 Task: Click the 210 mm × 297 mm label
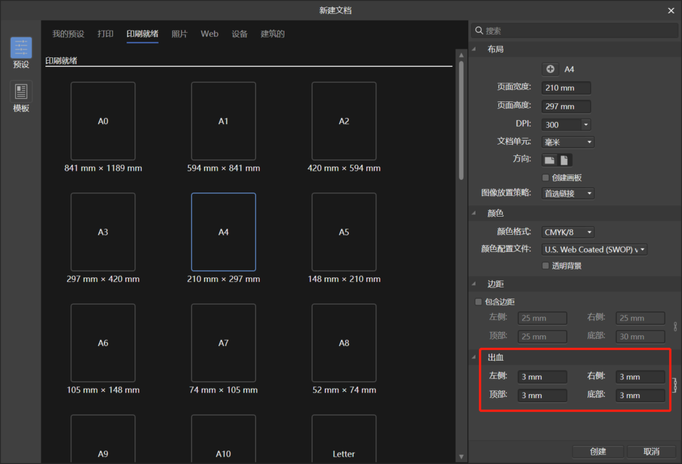click(224, 279)
